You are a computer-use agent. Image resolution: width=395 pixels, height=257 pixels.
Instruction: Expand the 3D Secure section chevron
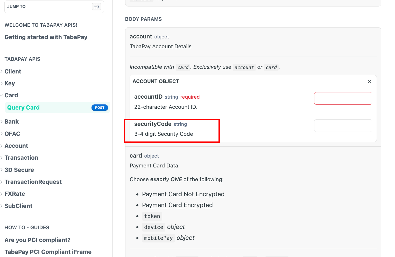2,170
